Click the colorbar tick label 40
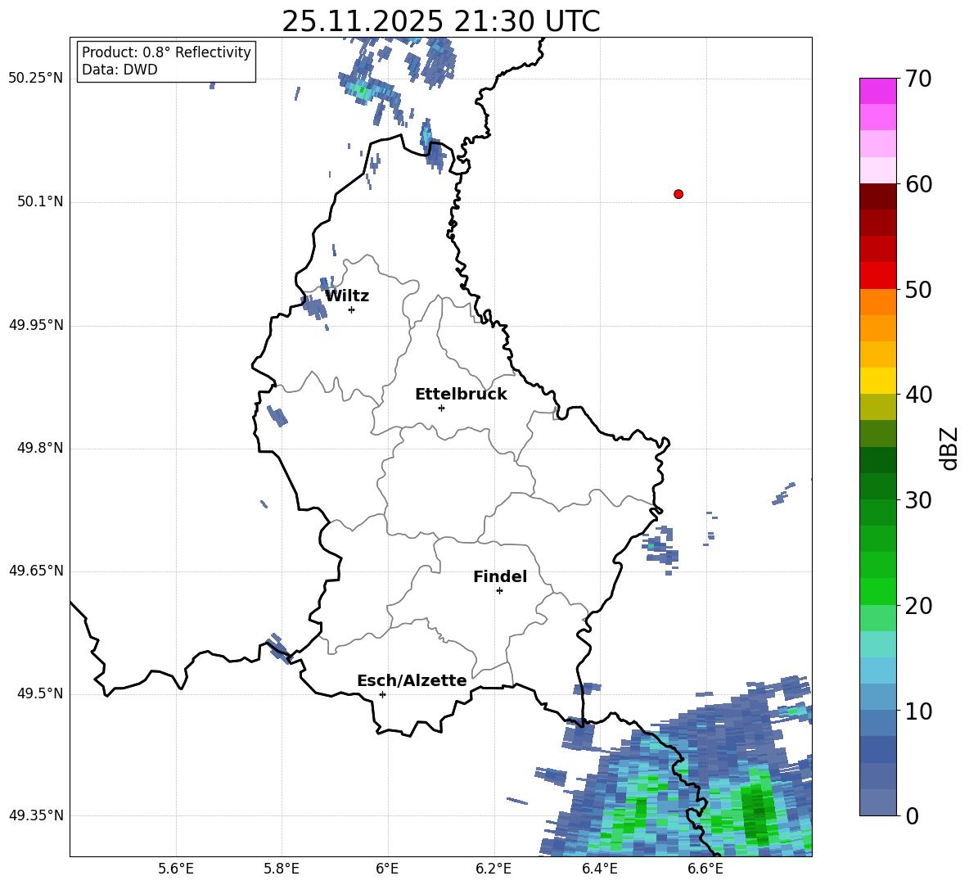 (x=918, y=395)
